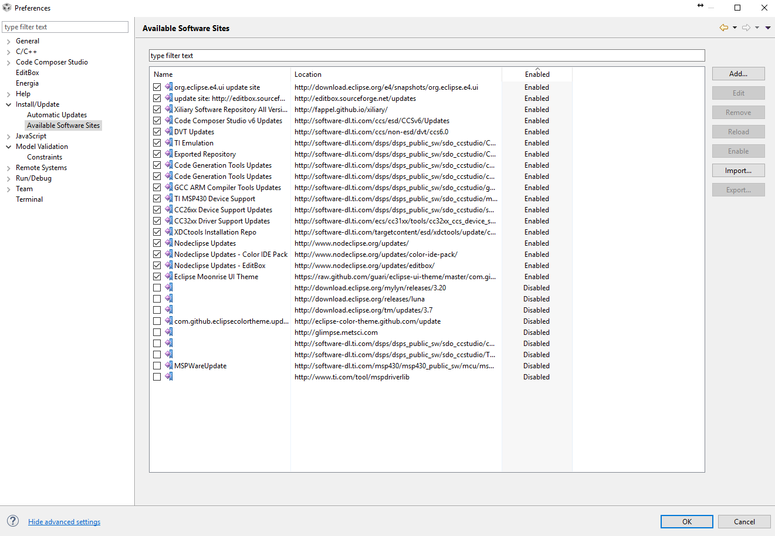
Task: Collapse the Model Validation node
Action: (8, 147)
